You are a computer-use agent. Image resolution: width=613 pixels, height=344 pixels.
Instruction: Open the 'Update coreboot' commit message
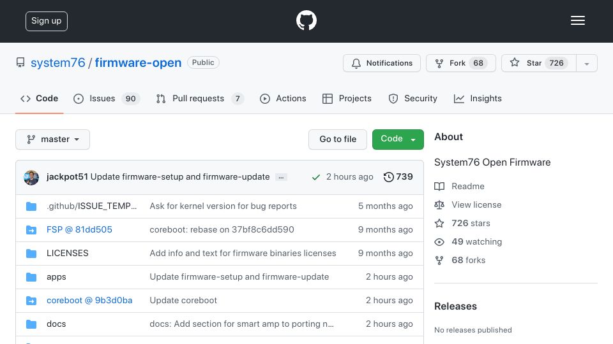tap(183, 300)
